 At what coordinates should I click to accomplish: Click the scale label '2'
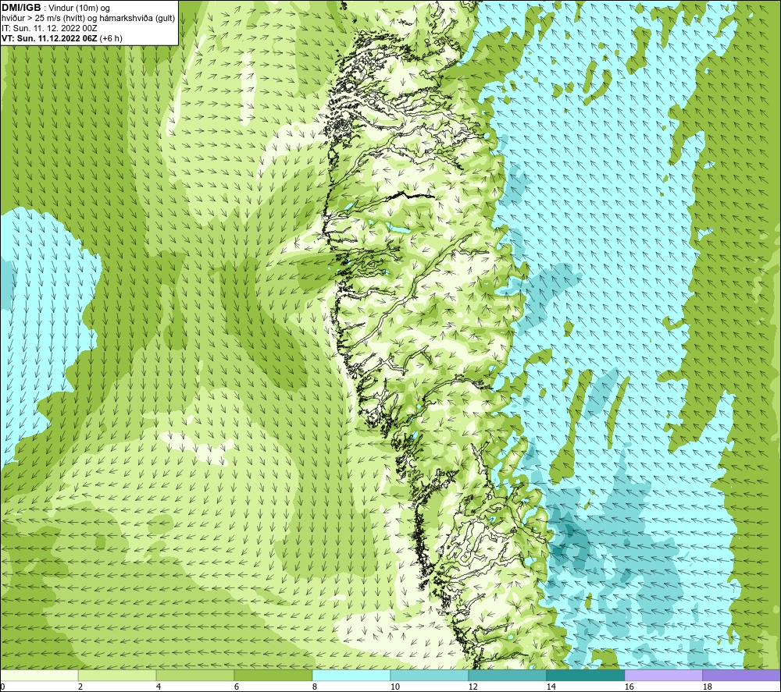tap(80, 687)
